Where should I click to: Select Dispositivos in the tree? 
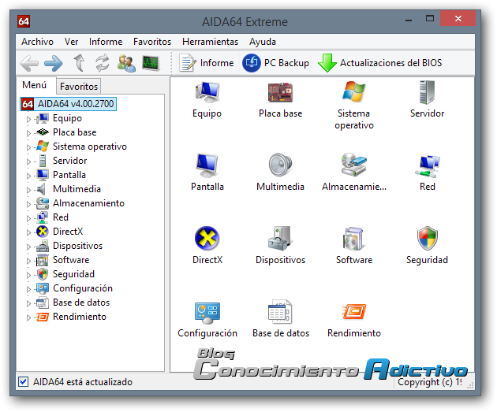coord(77,246)
